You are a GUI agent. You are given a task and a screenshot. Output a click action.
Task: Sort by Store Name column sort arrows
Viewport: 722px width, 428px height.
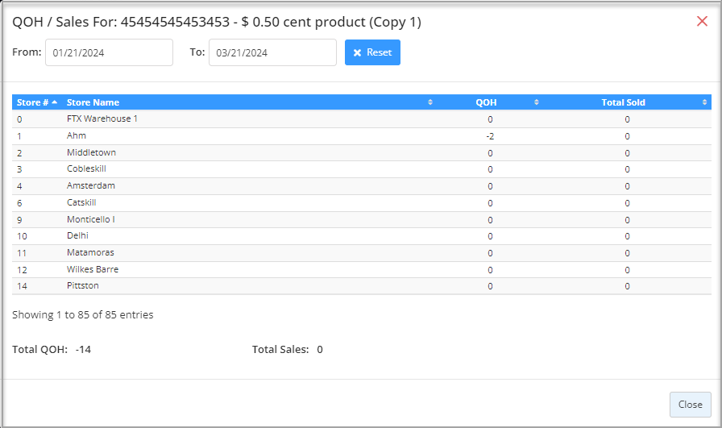point(429,102)
